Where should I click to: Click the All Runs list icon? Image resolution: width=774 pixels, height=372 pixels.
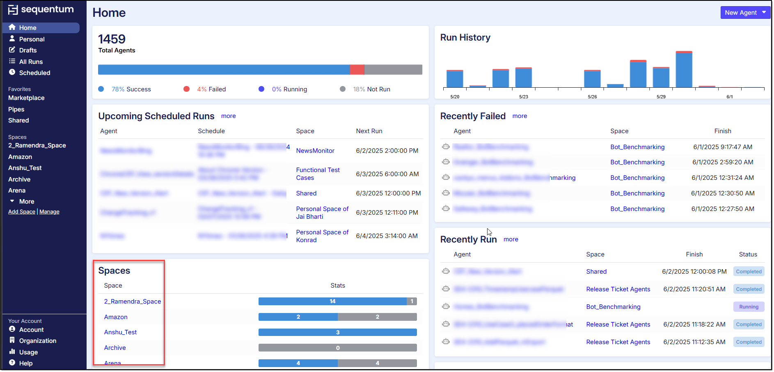pos(12,61)
